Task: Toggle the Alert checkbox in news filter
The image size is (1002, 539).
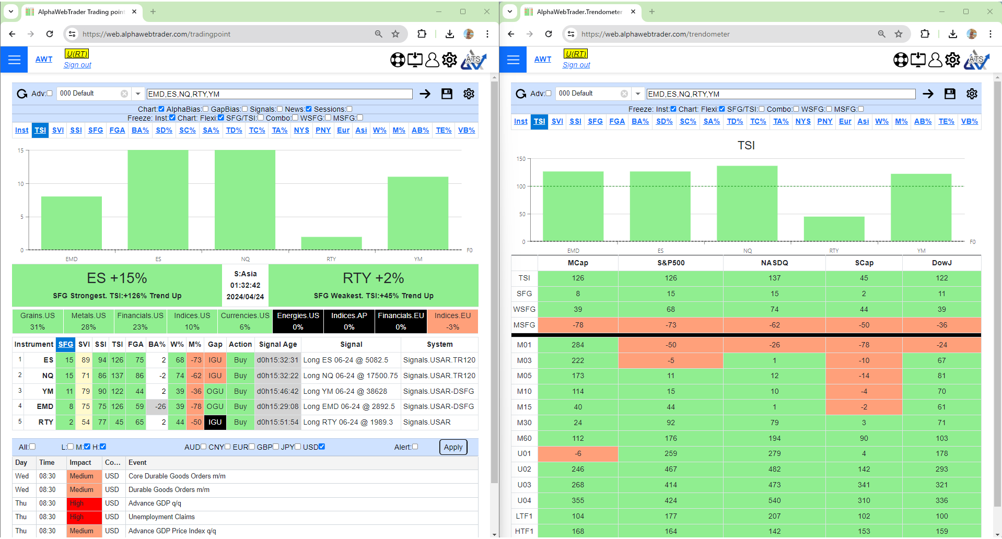Action: [x=415, y=447]
